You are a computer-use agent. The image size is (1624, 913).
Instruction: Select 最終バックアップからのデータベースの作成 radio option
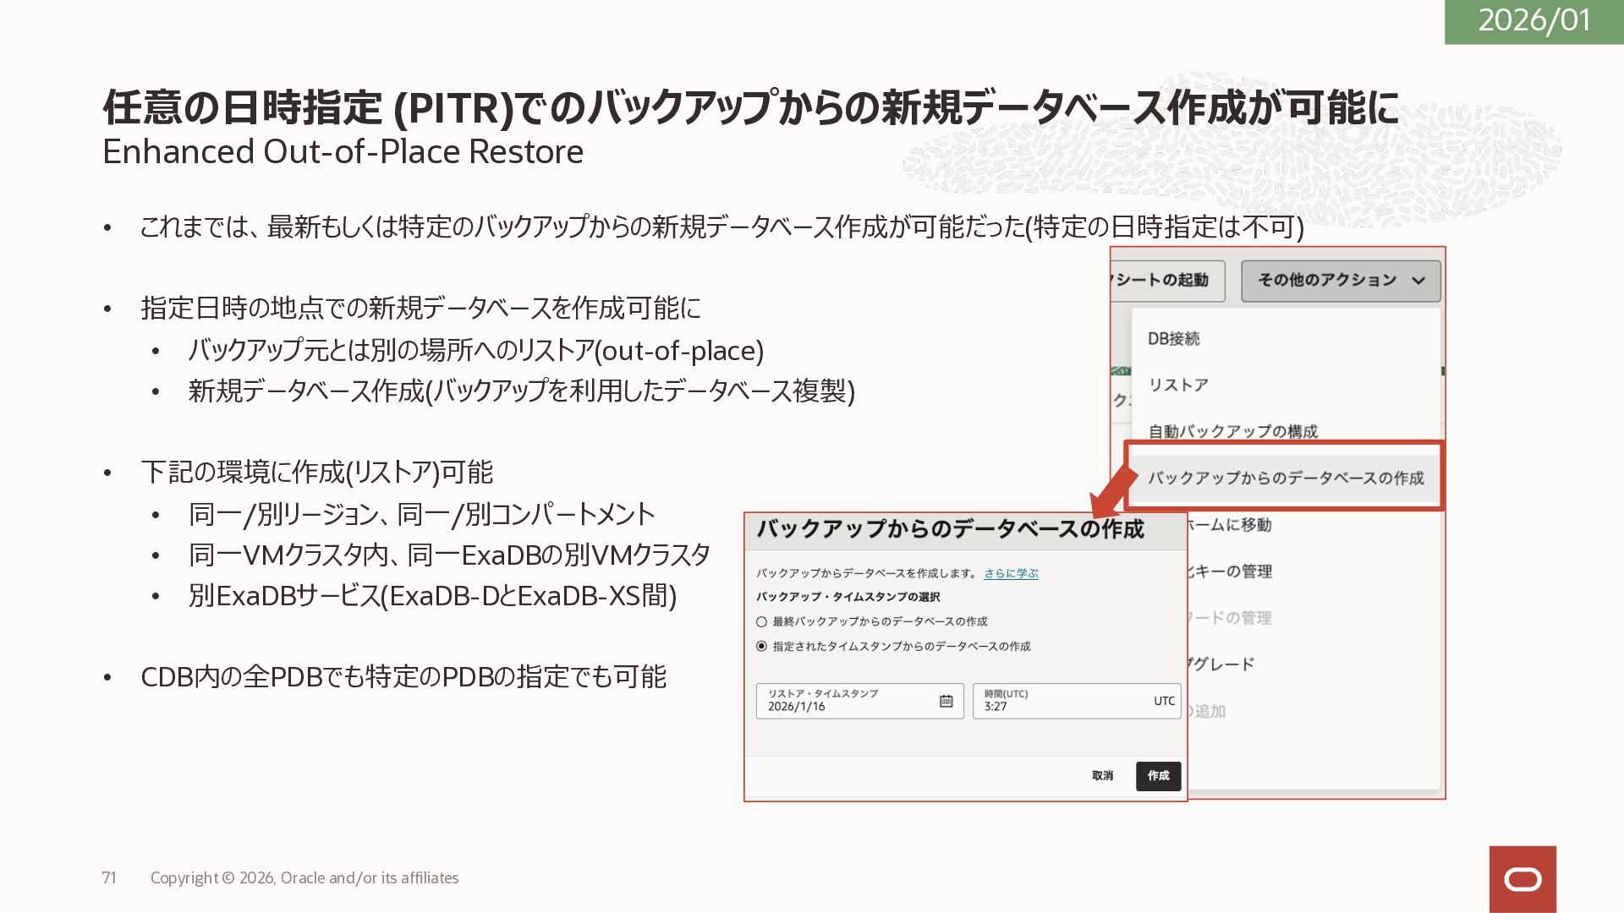click(x=761, y=622)
